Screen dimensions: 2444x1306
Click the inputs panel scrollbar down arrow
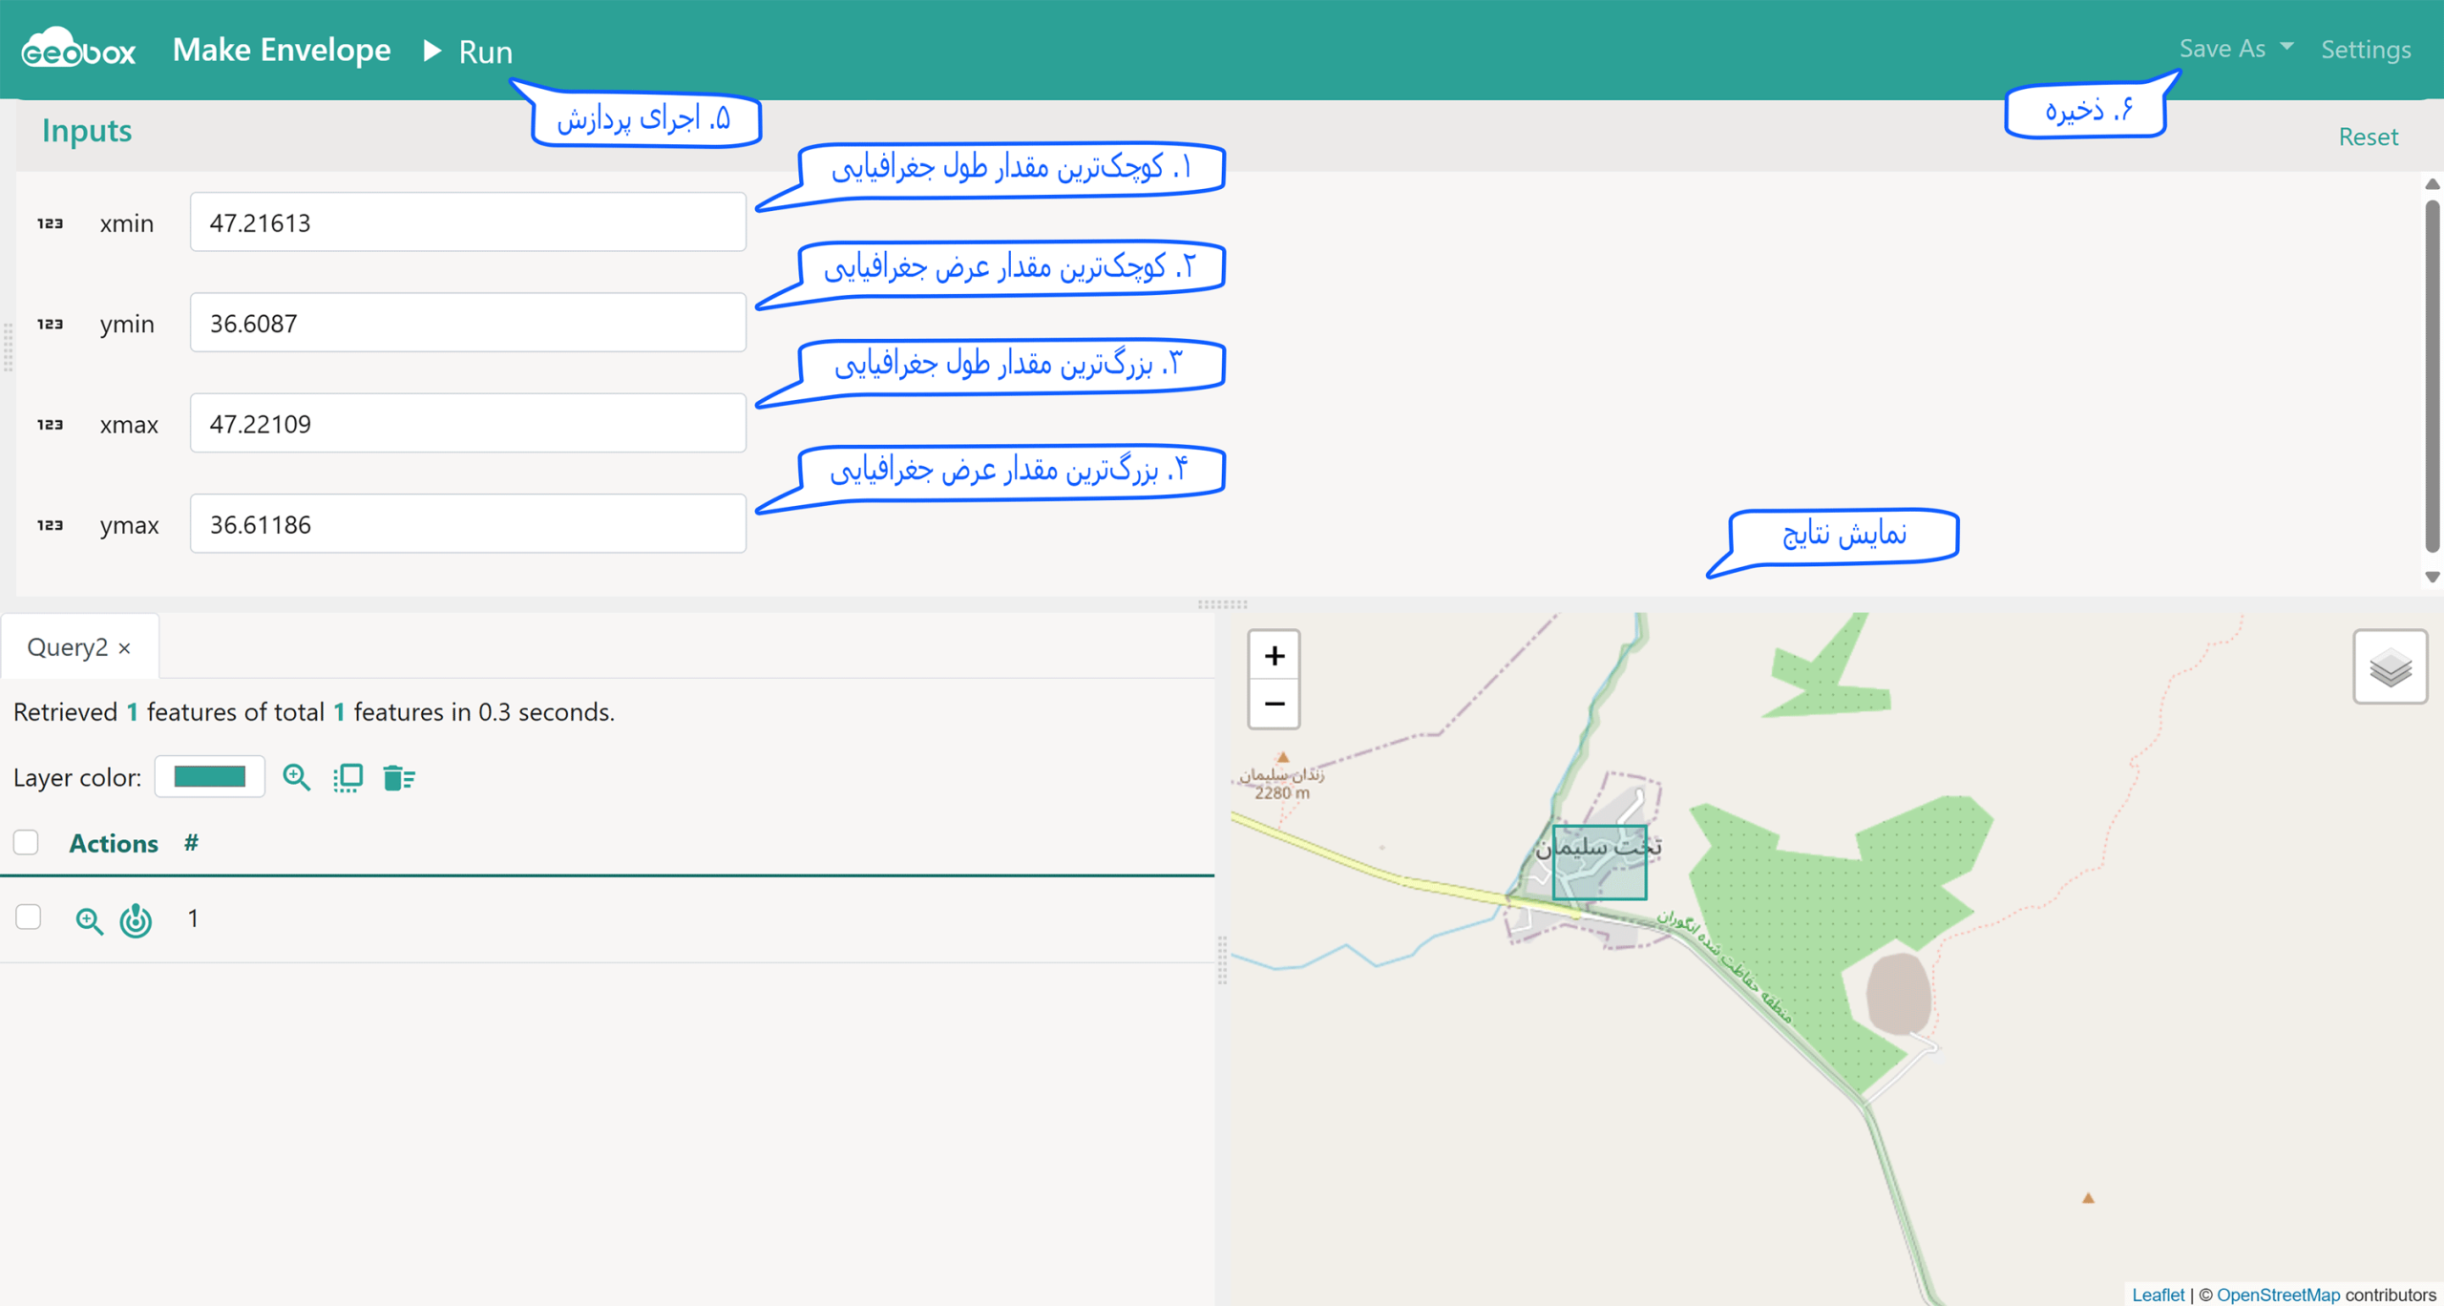pos(2433,577)
